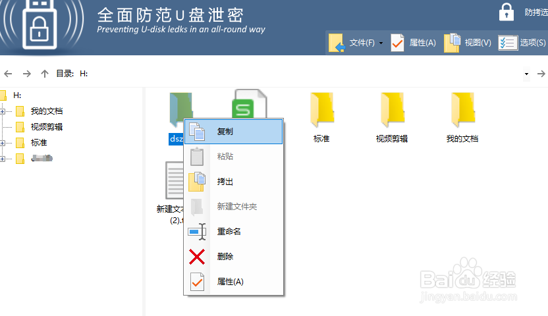Expand the 我的文档 tree node
Viewport: 548px width, 316px height.
tap(3, 112)
